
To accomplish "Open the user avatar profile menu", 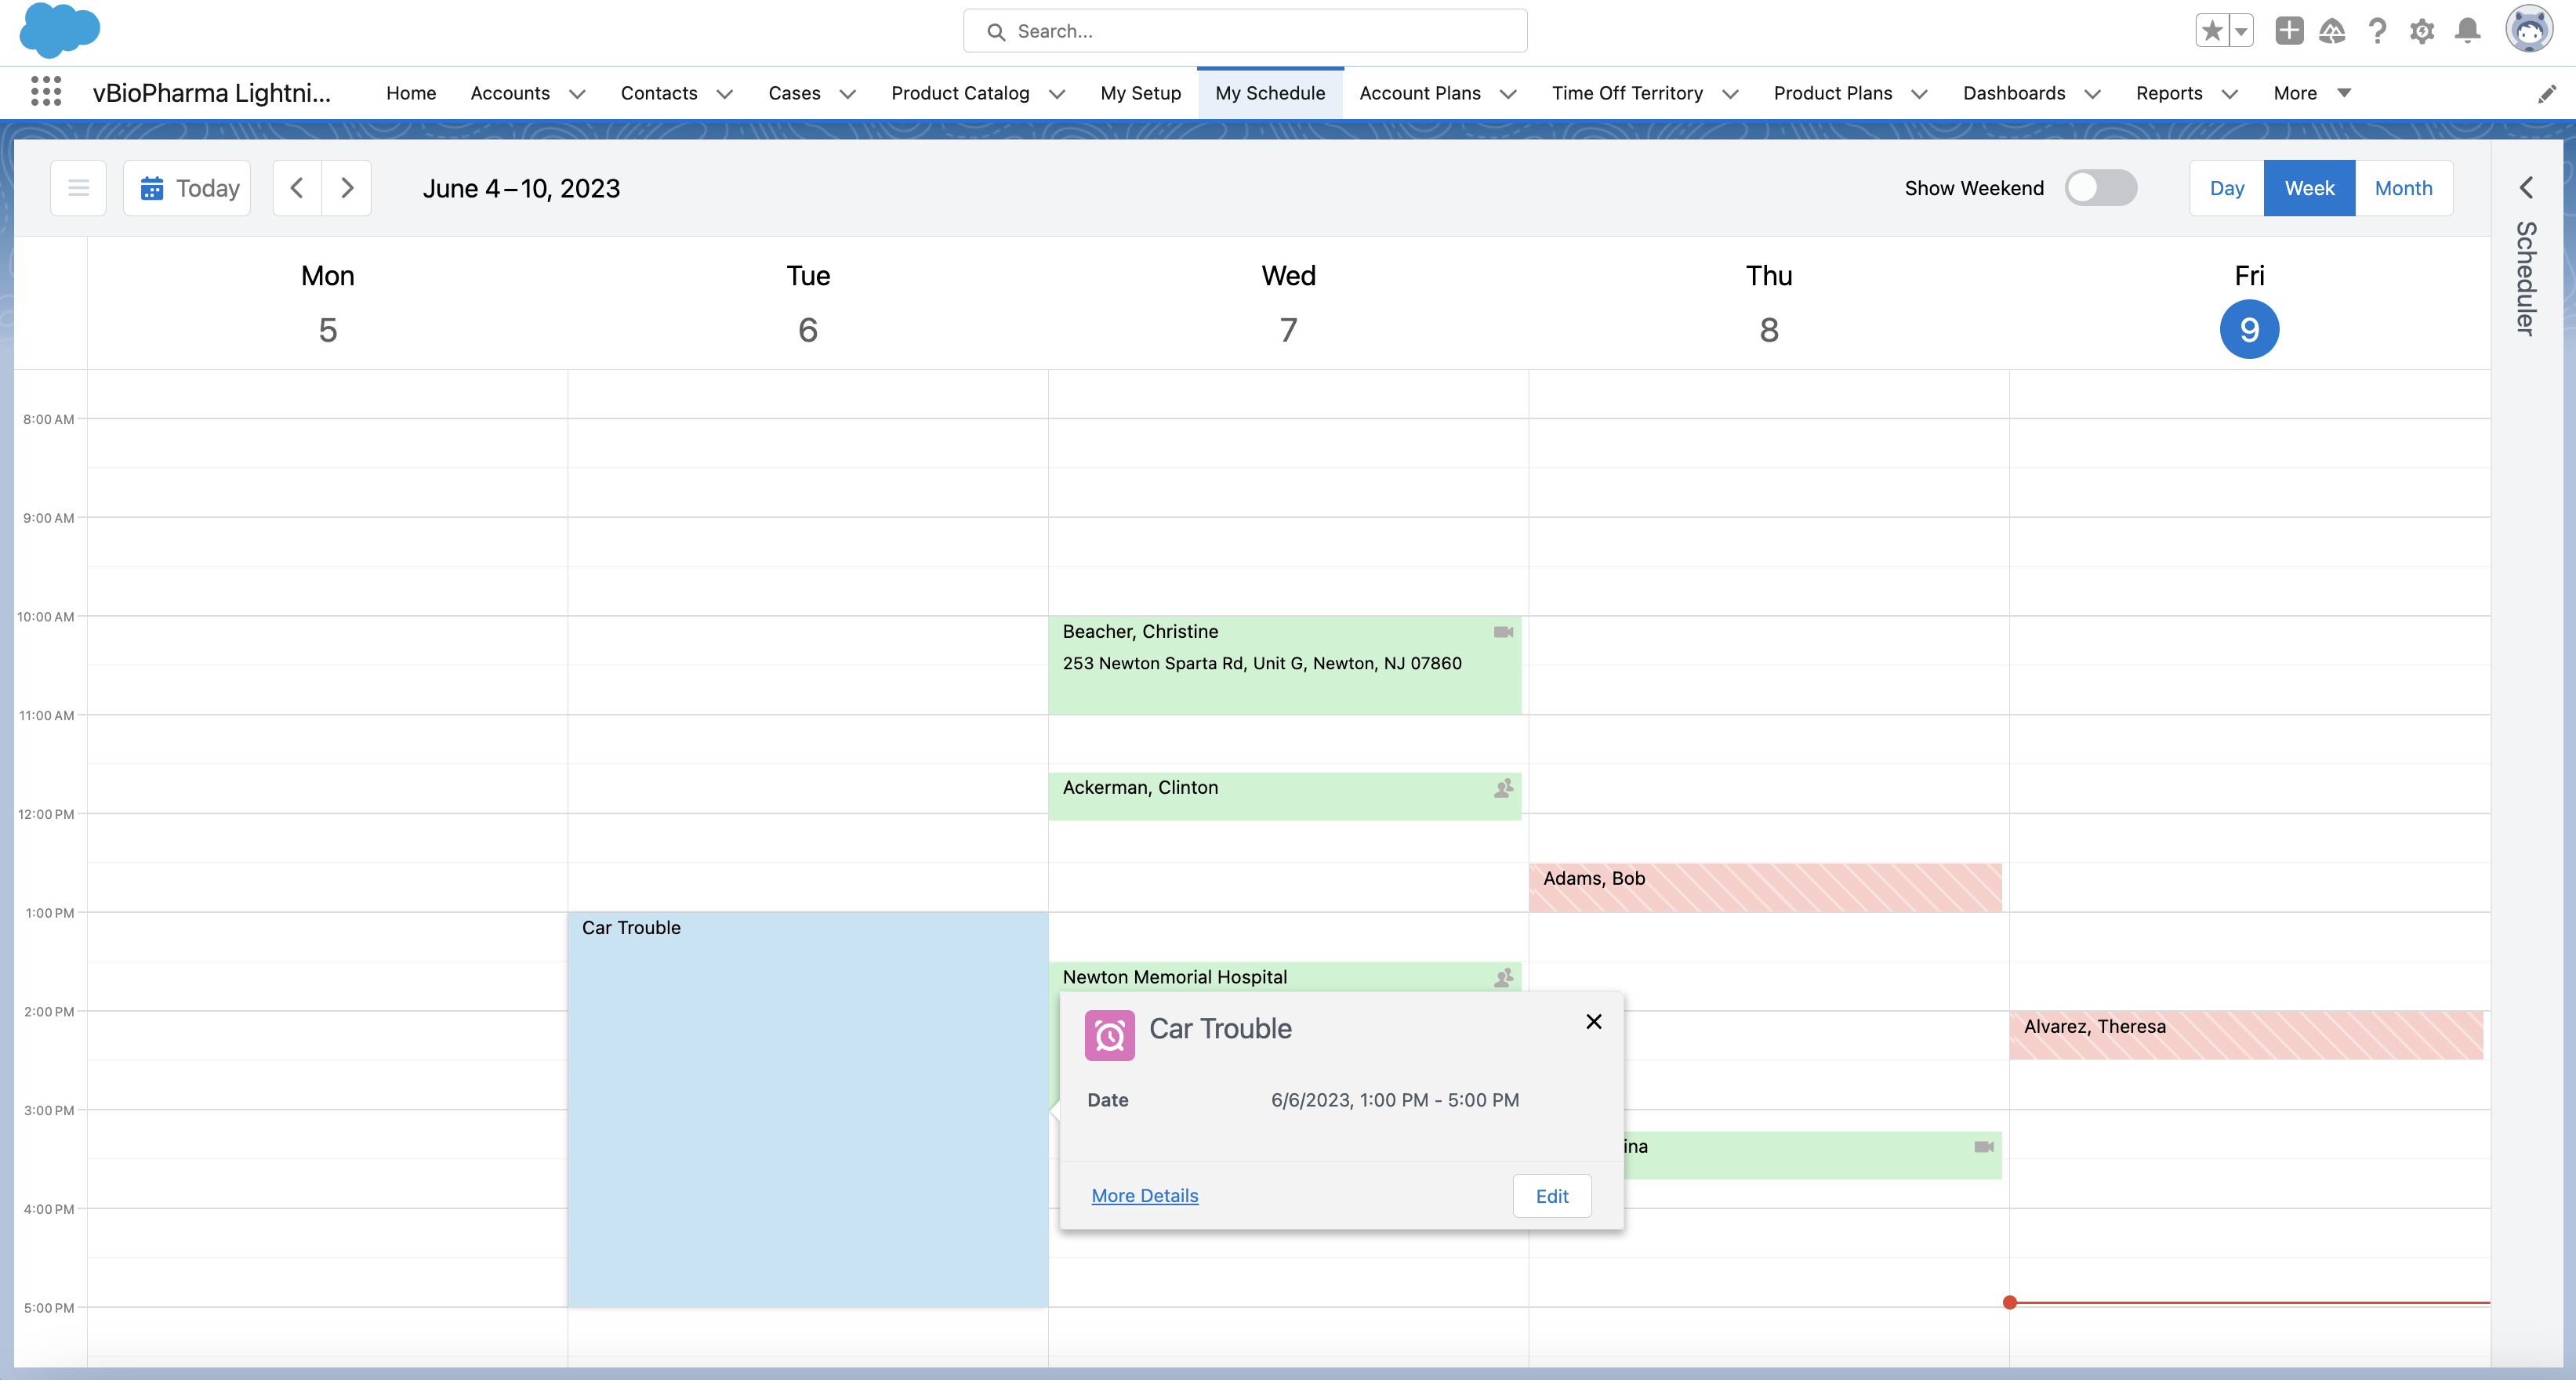I will pyautogui.click(x=2528, y=30).
